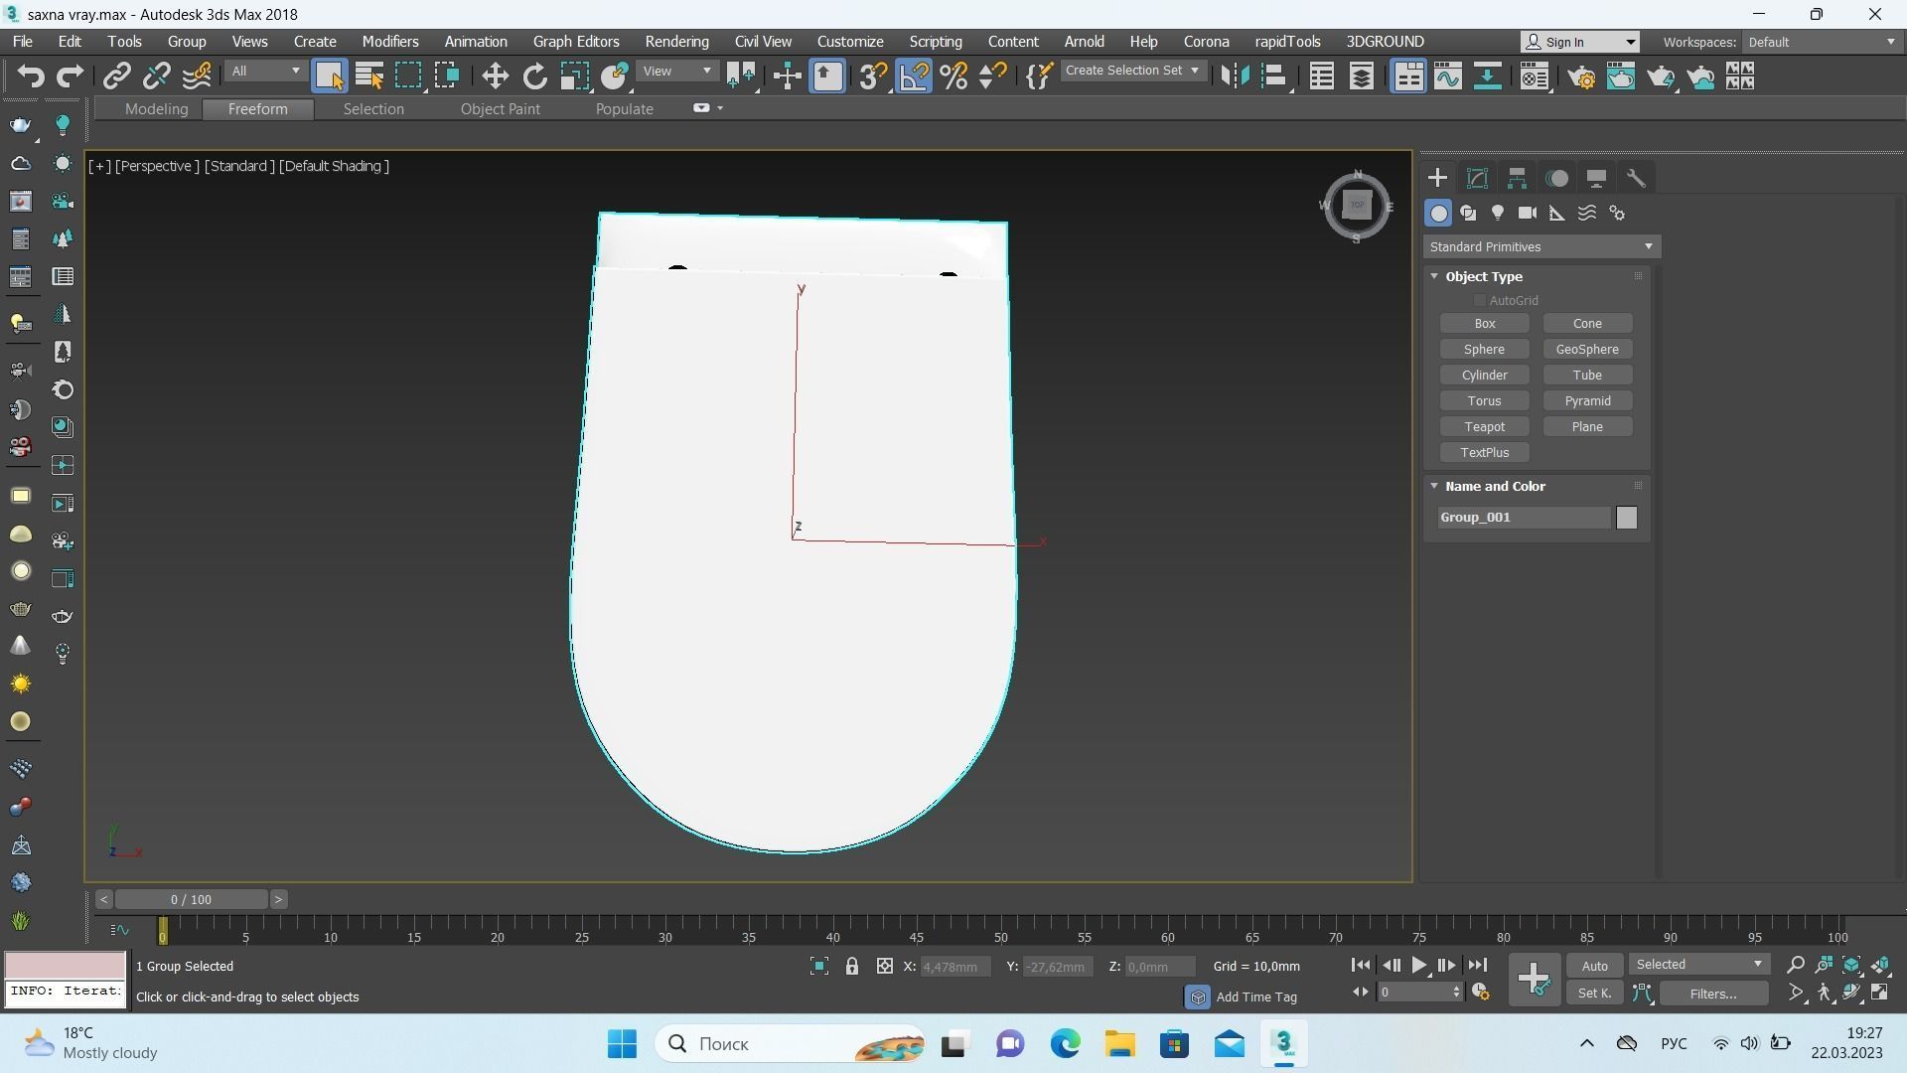Open the key filter Selected dropdown
This screenshot has height=1073, width=1907.
click(x=1698, y=965)
